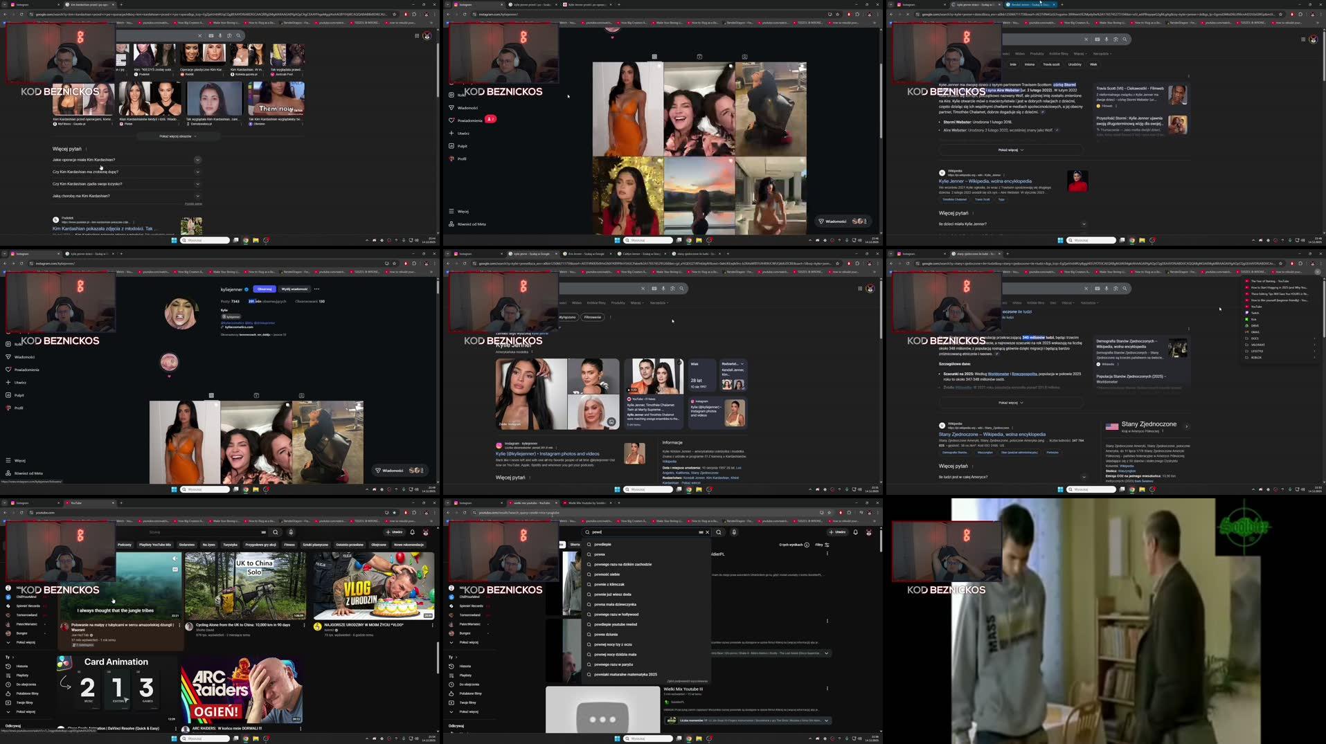Click Utwórz to create a new Instagram post
Viewport: 1326px width, 744px height.
click(465, 133)
